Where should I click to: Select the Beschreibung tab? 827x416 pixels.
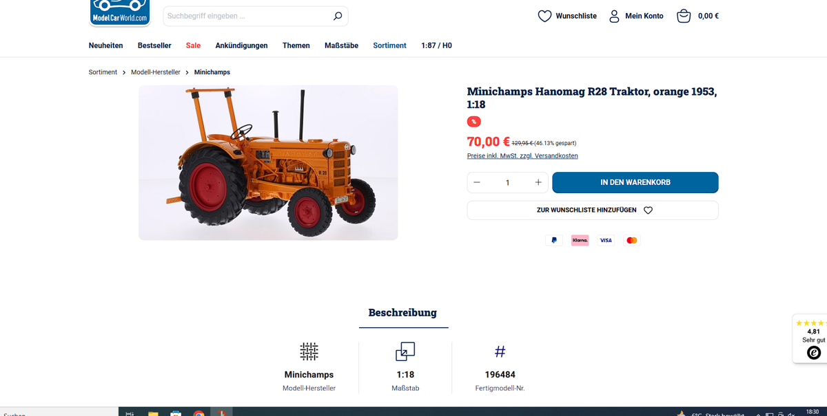click(402, 312)
